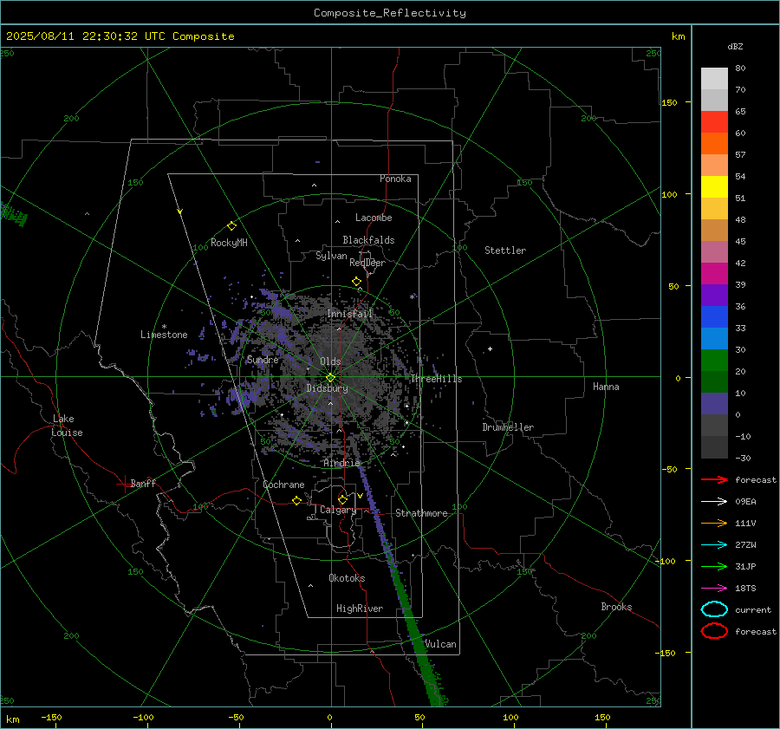Screen dimensions: 780x729
Task: Click the blue 36-33 dBZ color swatch
Action: coord(714,317)
